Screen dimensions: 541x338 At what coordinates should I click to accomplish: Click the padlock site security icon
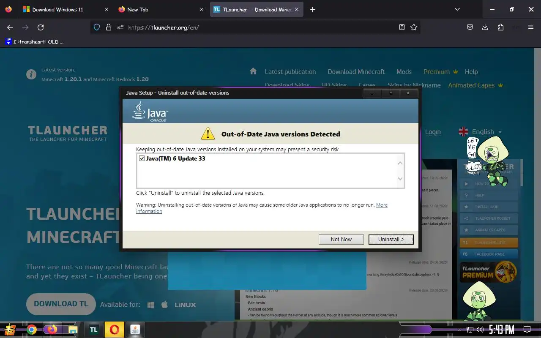[x=109, y=27]
